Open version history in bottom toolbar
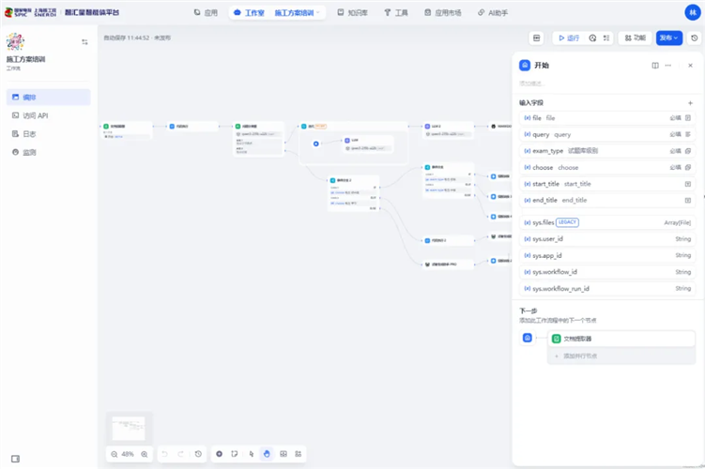 pyautogui.click(x=198, y=454)
